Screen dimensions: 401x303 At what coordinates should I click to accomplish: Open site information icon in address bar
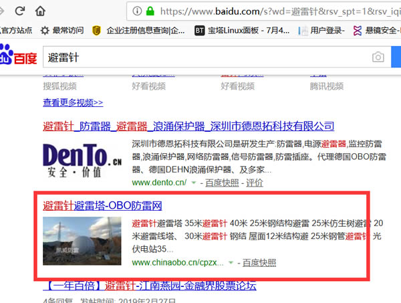[137, 11]
